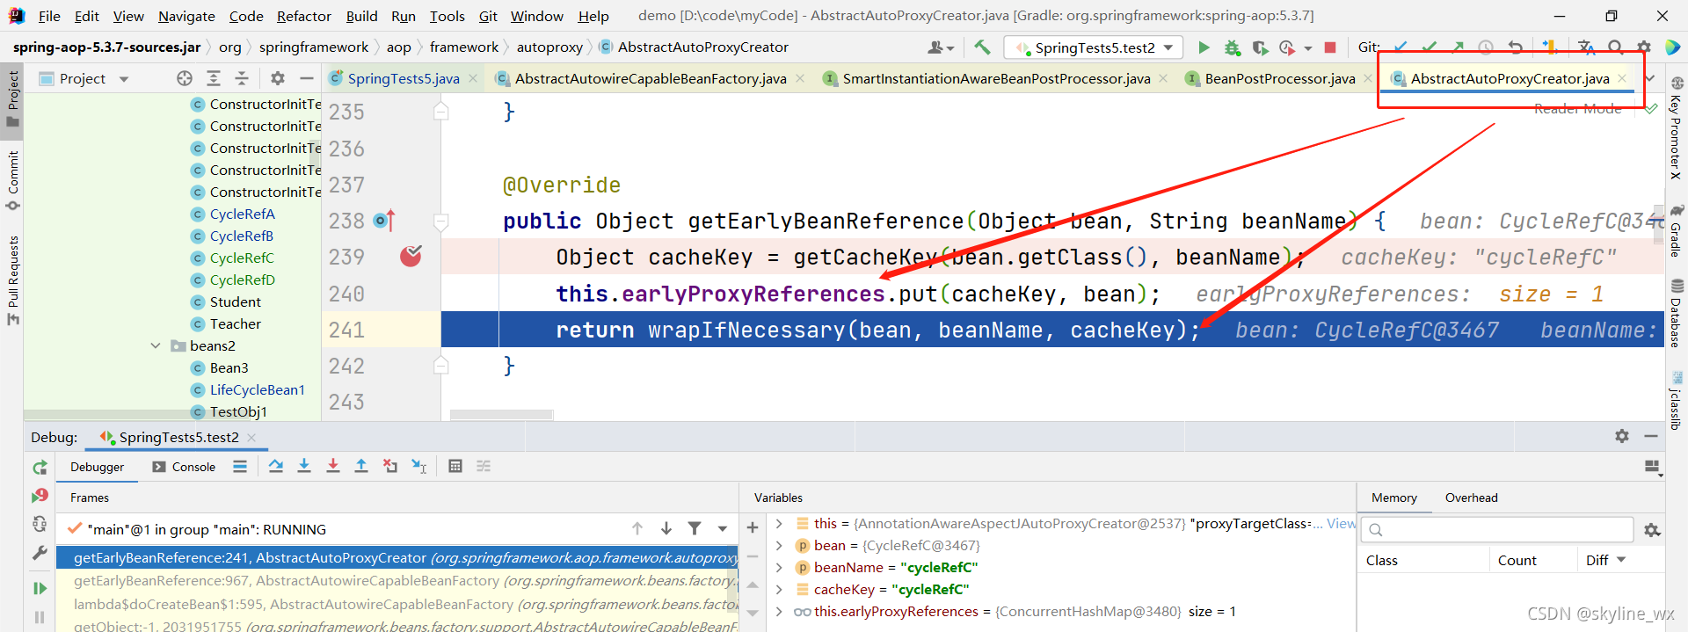
Task: Click the Build project hammer icon
Action: [x=982, y=47]
